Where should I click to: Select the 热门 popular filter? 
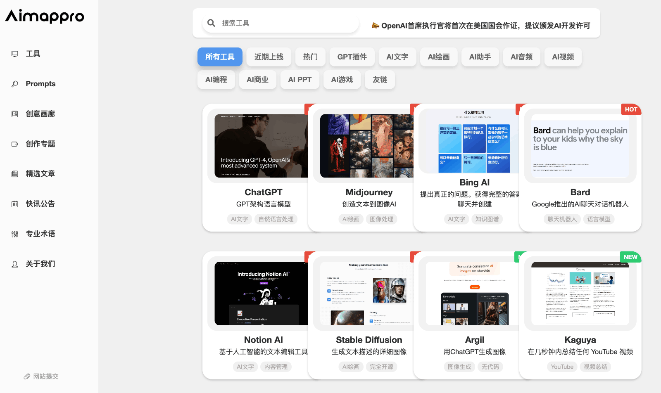point(310,57)
